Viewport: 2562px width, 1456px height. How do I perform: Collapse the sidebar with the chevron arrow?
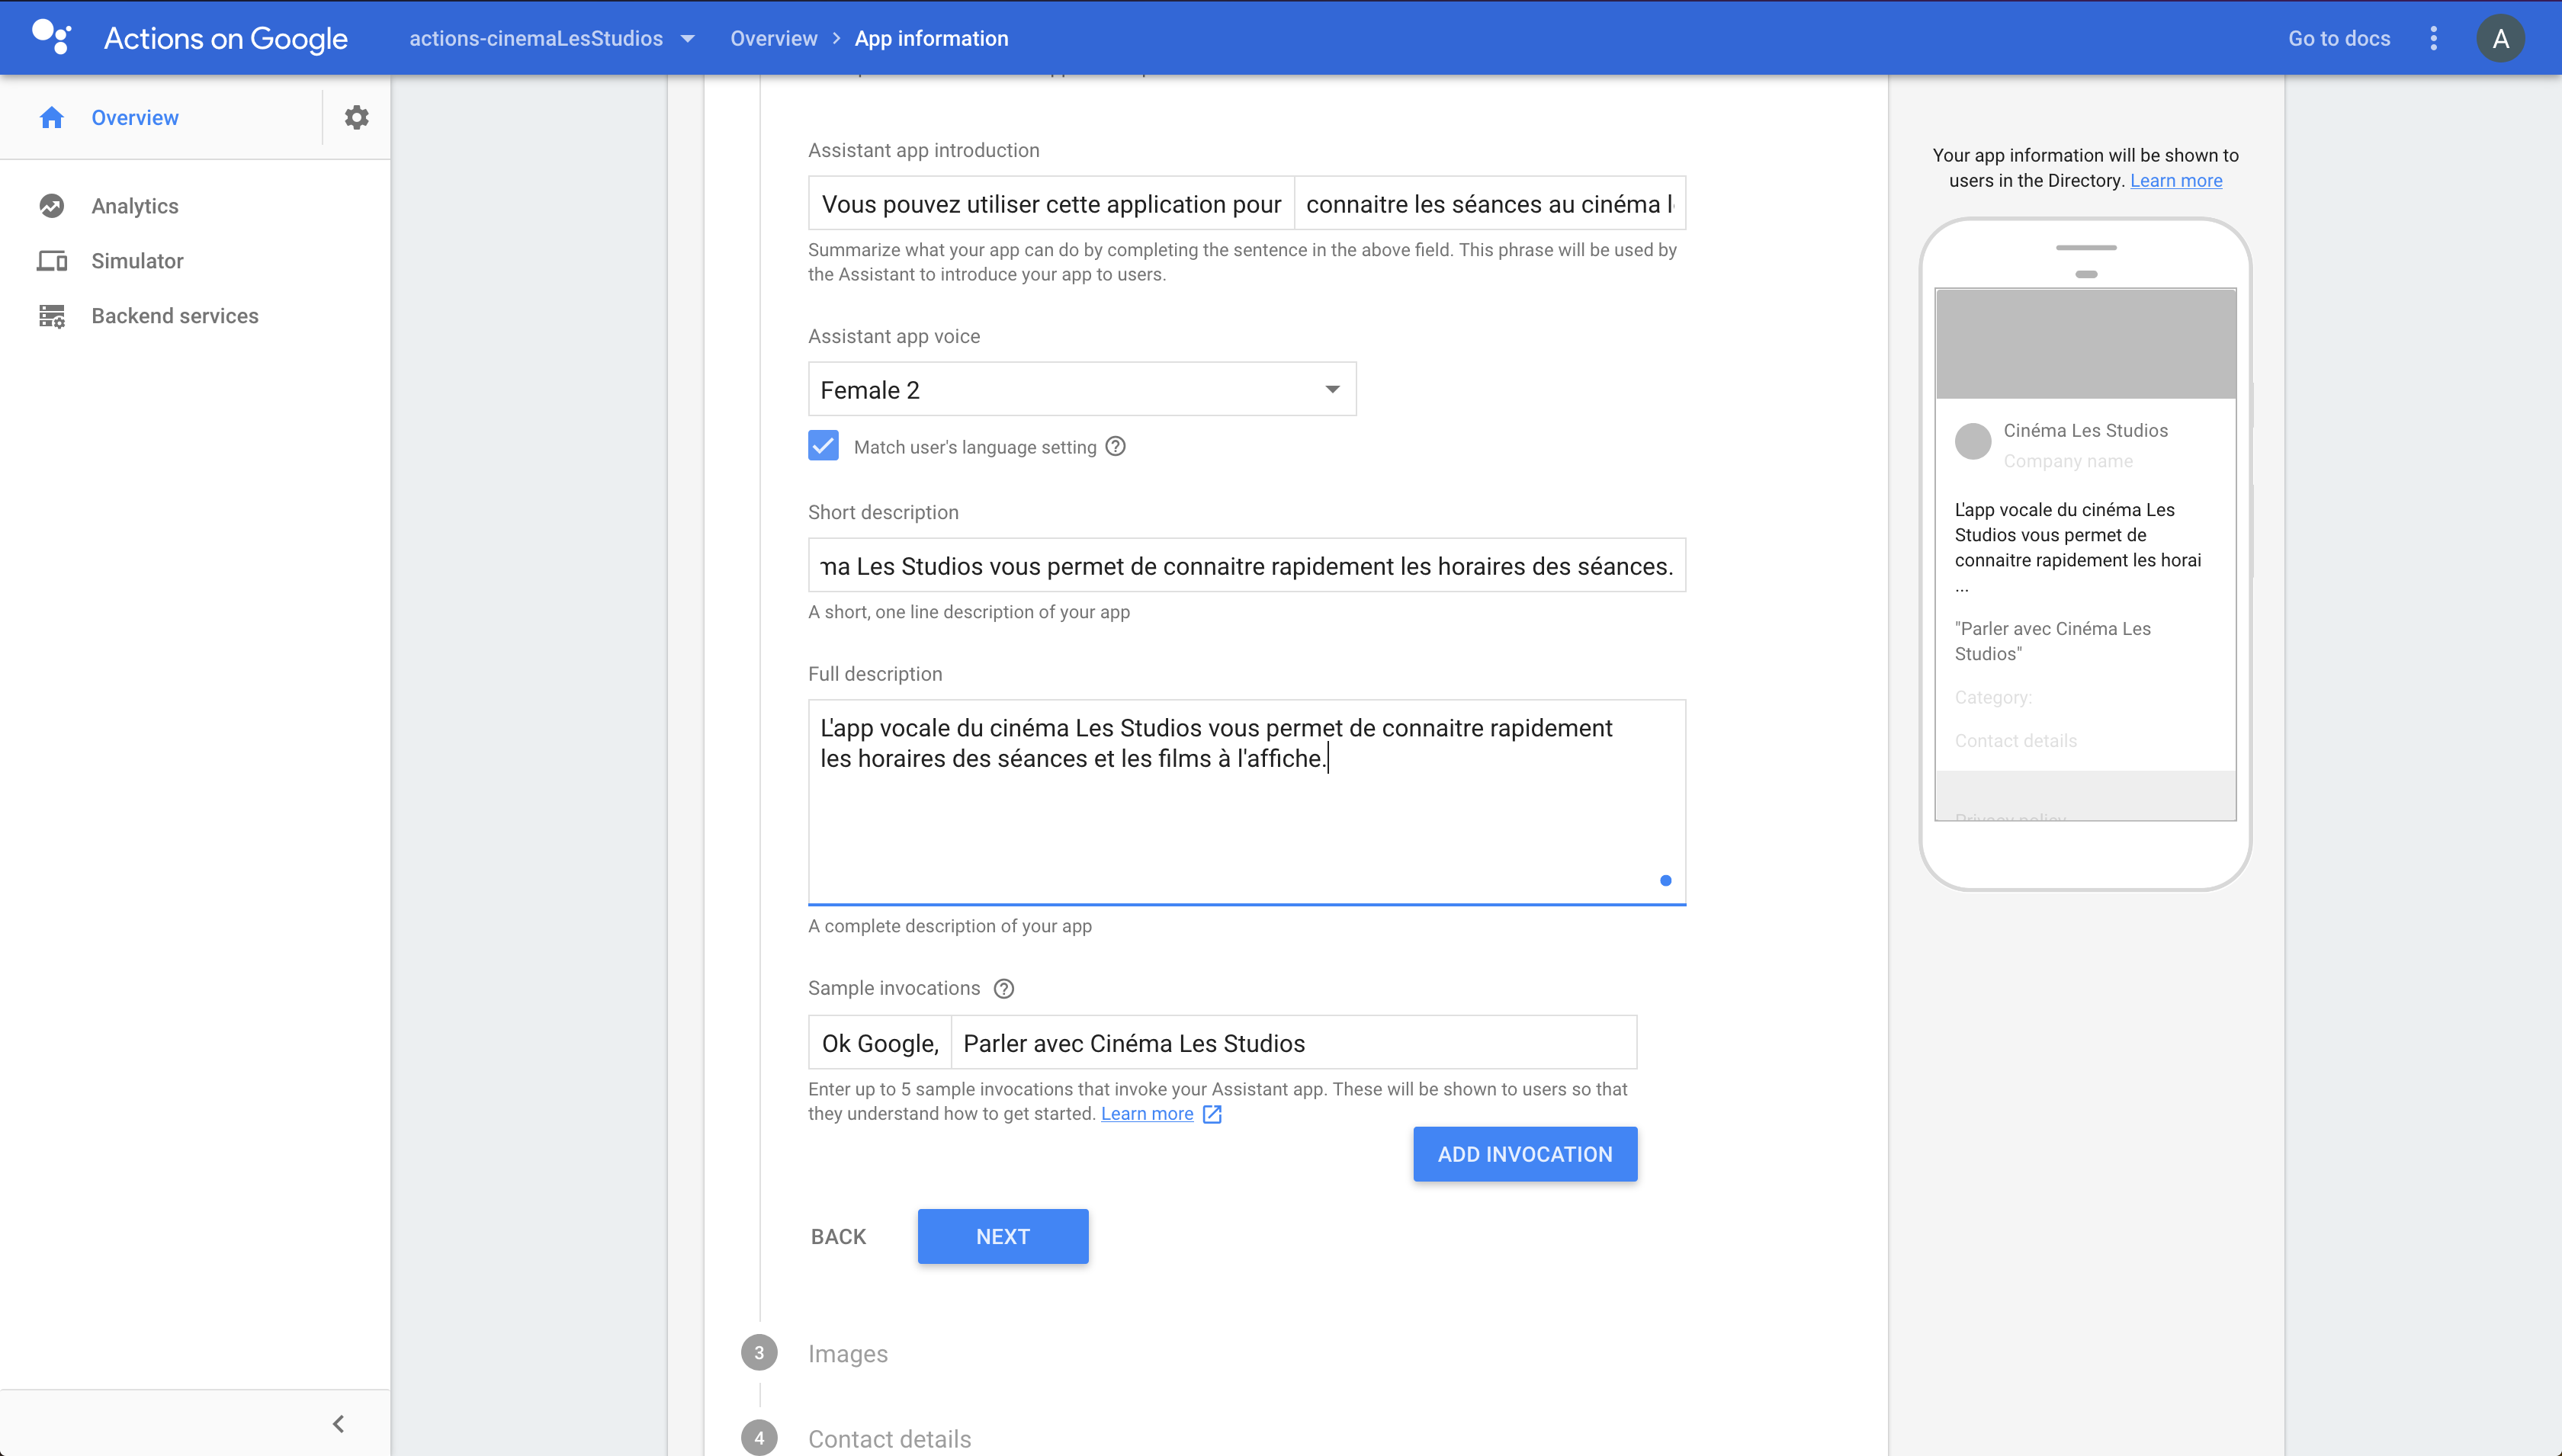[x=338, y=1424]
